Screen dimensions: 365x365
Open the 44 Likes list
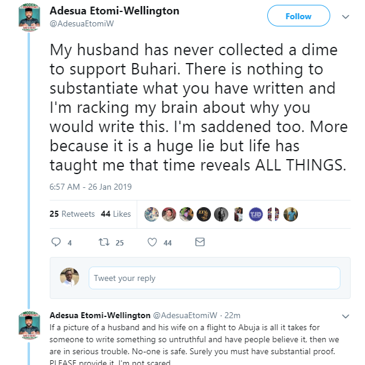click(116, 214)
